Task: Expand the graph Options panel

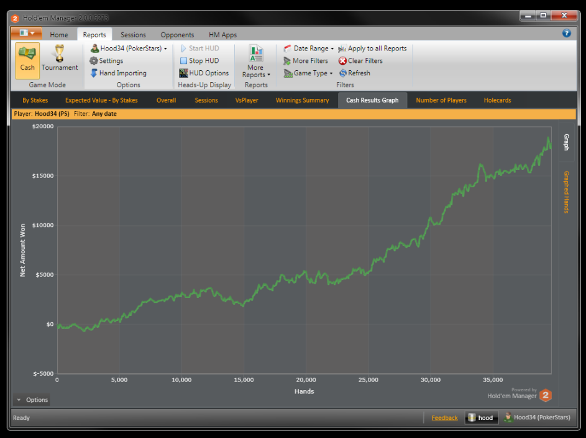Action: tap(32, 400)
